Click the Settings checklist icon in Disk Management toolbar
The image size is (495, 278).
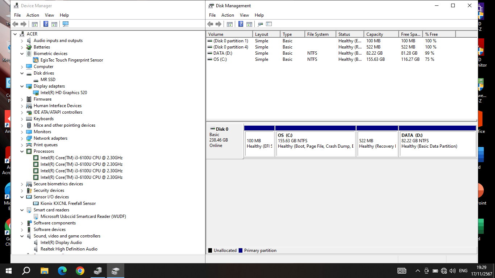point(269,24)
